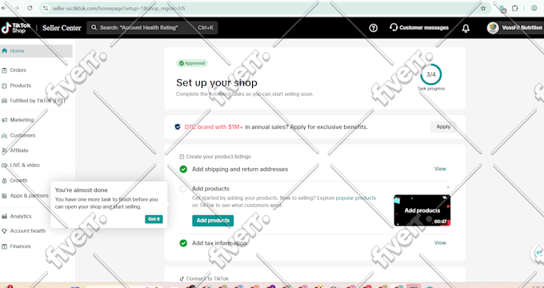Click the Analytics chart icon
This screenshot has height=288, width=544.
[x=4, y=216]
